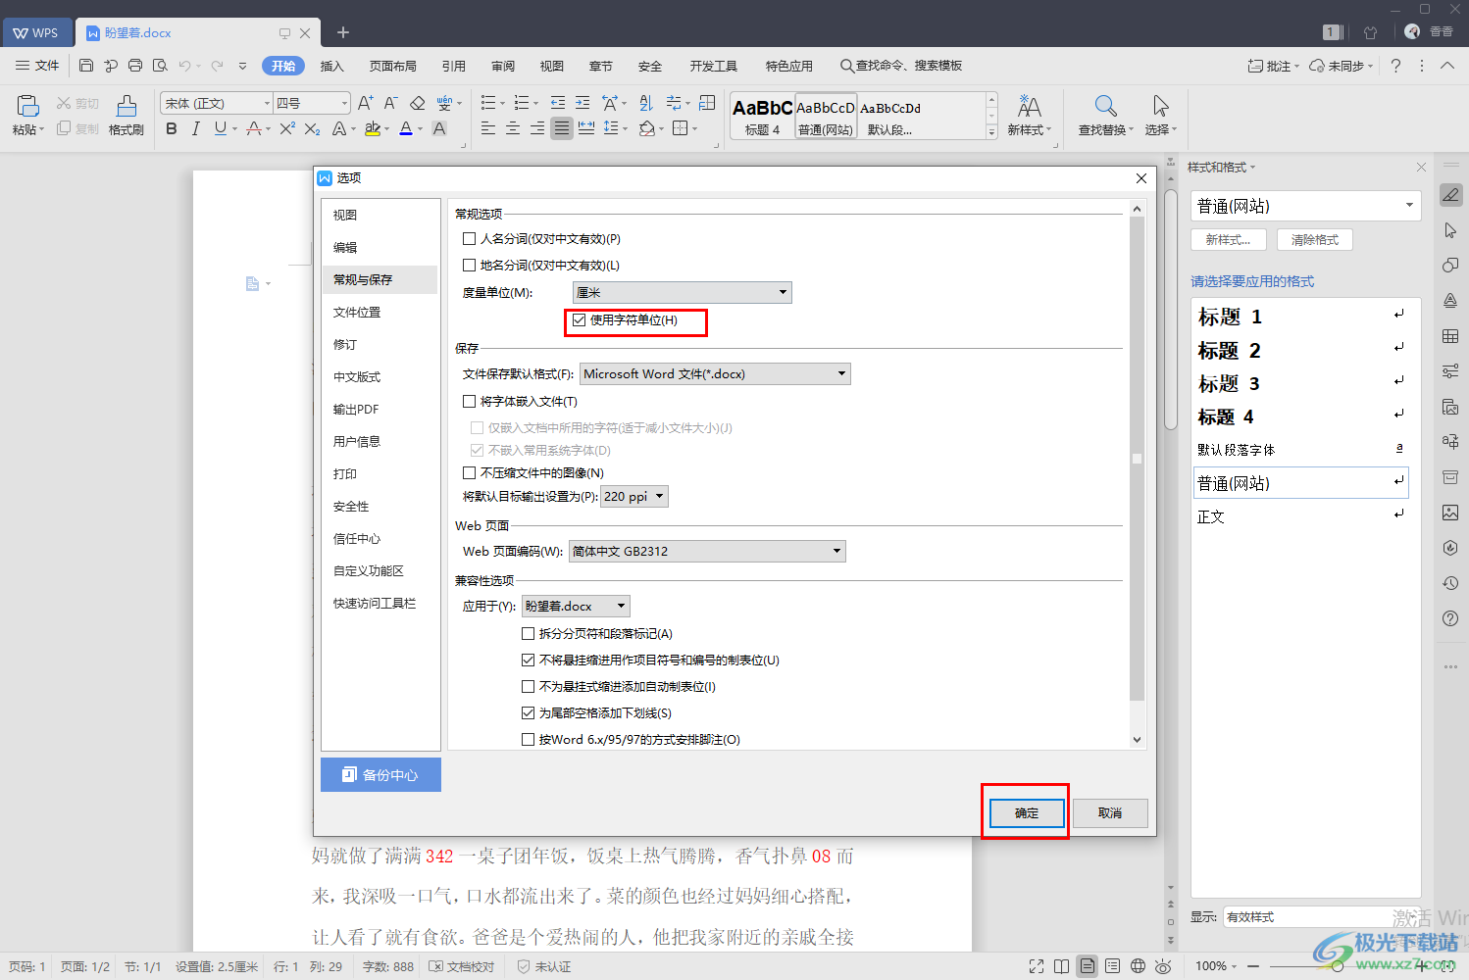Open 文件保存默认格式 dropdown
Image resolution: width=1469 pixels, height=980 pixels.
click(715, 373)
